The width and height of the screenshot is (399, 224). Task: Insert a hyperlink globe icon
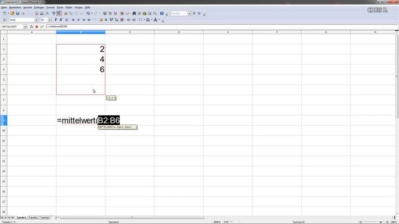coord(105,13)
